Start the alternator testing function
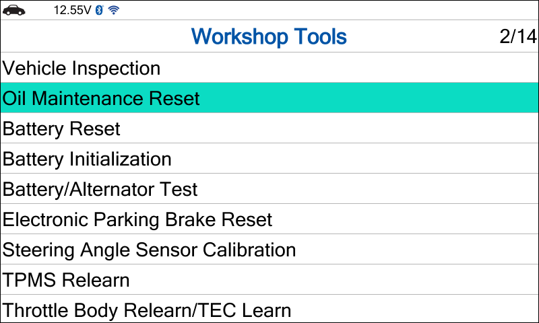The height and width of the screenshot is (323, 539). point(100,189)
